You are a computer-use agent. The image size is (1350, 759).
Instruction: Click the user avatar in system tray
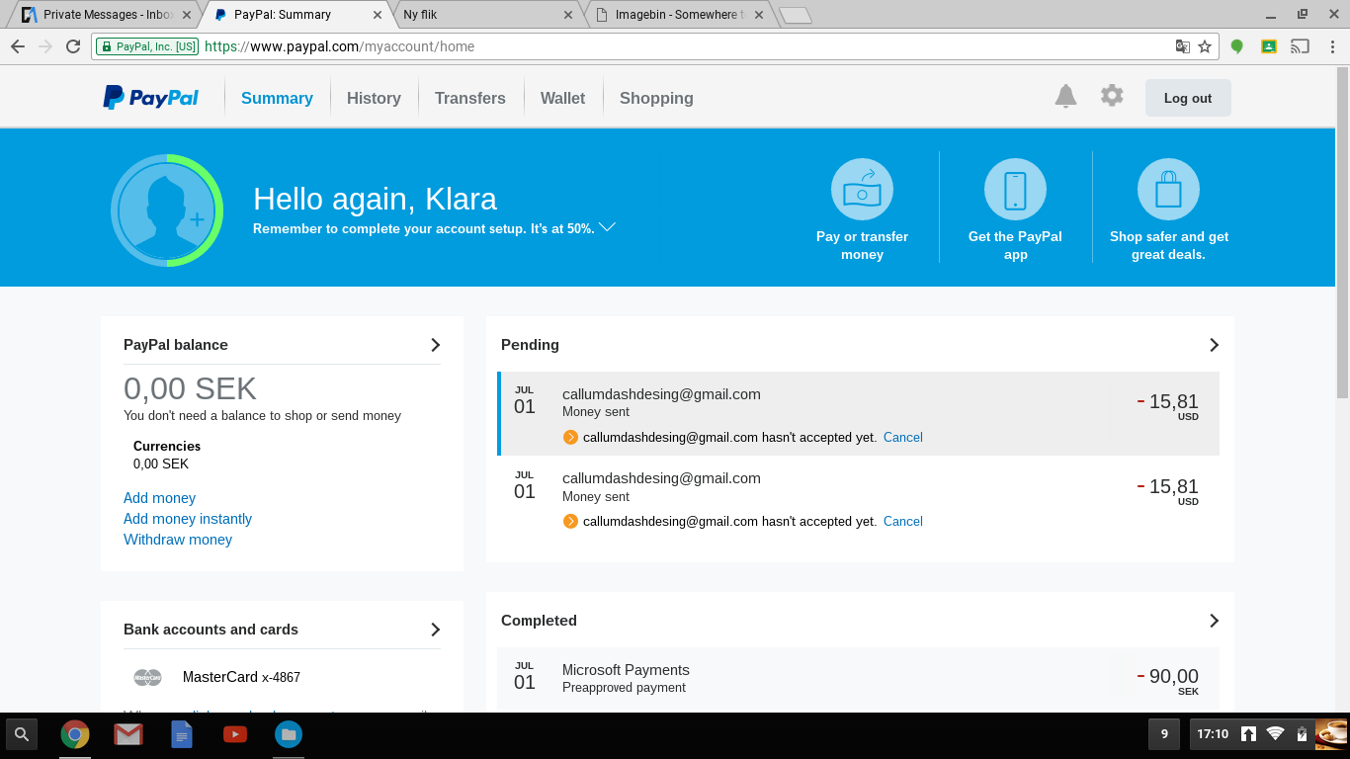click(1331, 734)
